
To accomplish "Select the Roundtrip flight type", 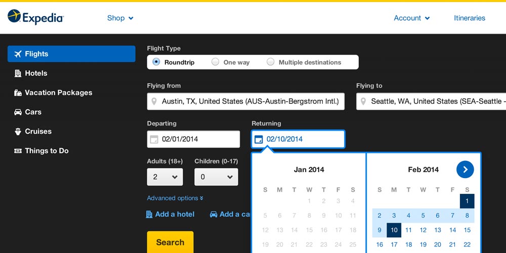I will click(x=156, y=62).
